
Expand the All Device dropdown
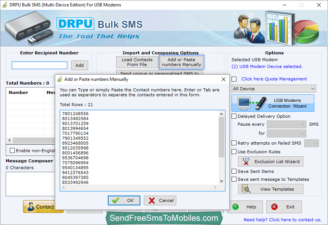tap(274, 89)
